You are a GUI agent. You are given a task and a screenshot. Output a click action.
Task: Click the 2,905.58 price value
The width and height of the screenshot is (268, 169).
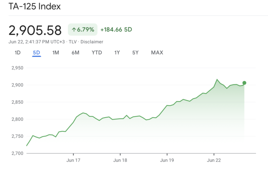click(35, 30)
